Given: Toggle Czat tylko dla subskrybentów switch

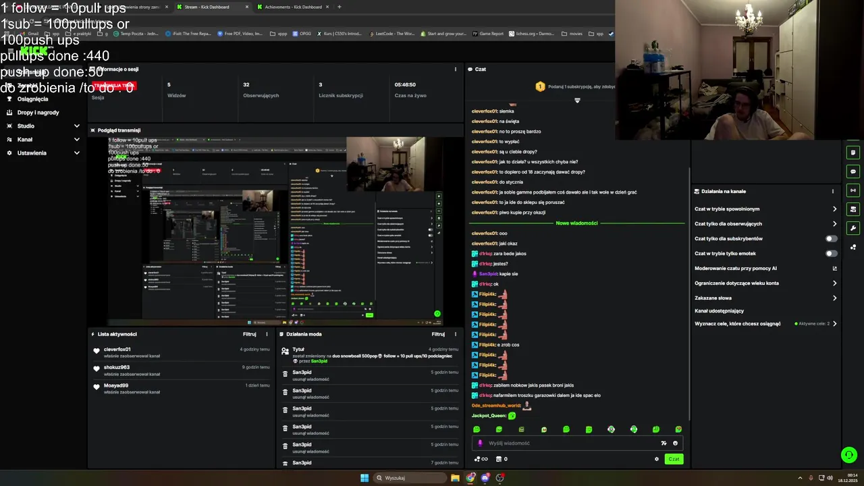Looking at the screenshot, I should coord(832,238).
